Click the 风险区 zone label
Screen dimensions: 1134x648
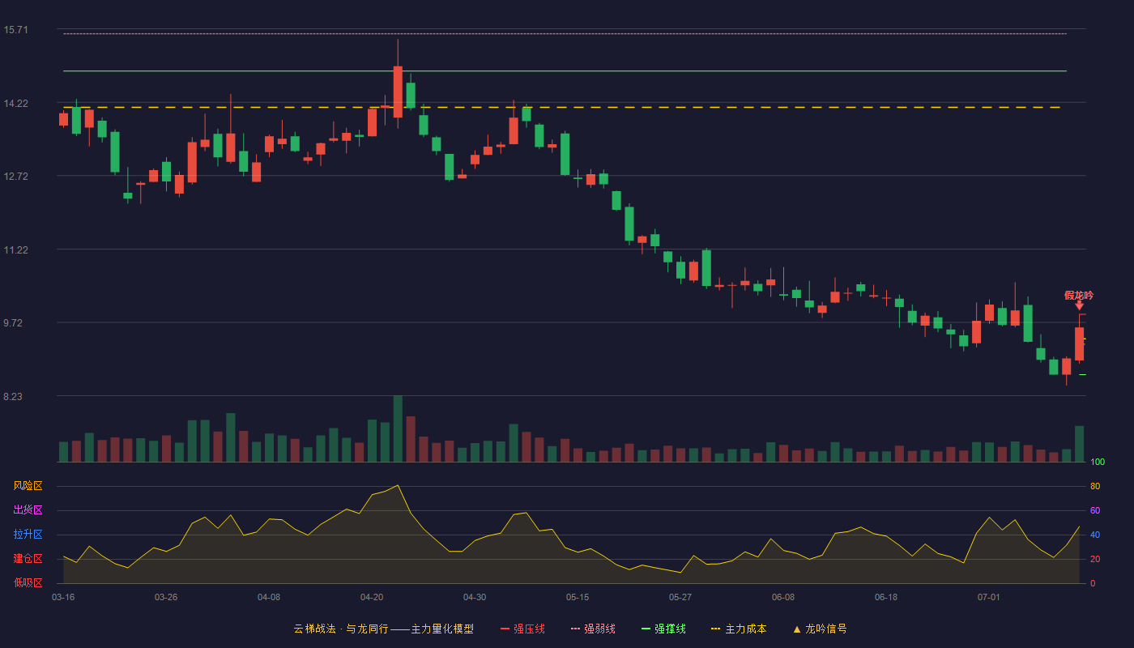coord(28,486)
